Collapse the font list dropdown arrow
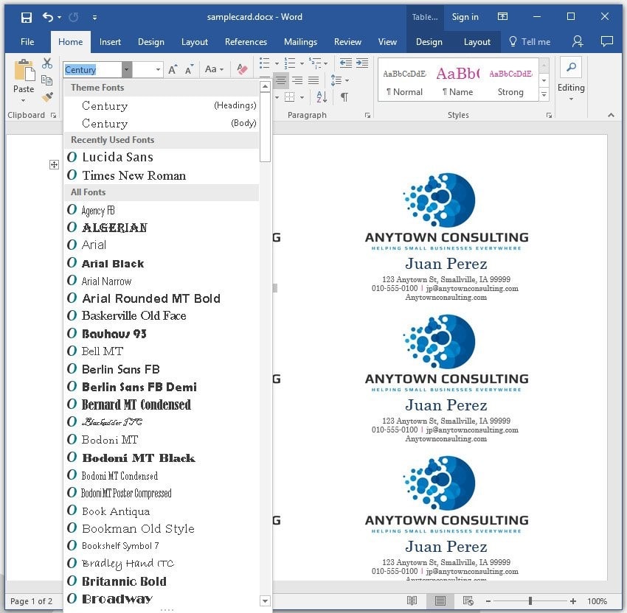 point(126,70)
